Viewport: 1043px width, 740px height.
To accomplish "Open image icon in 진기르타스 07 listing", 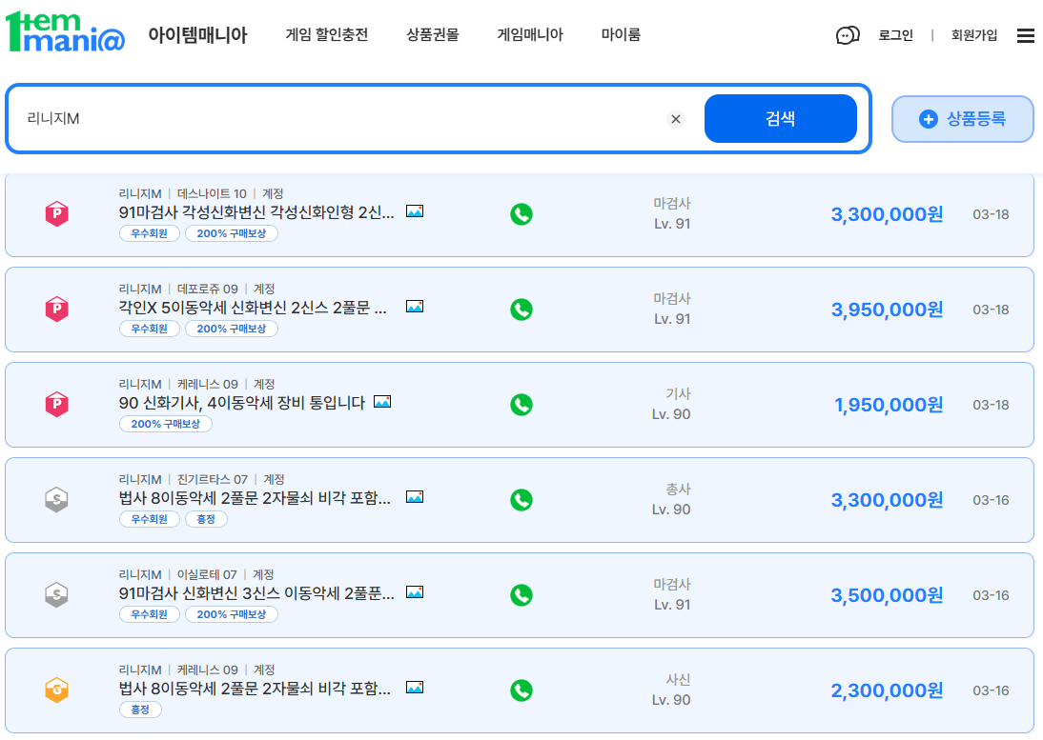I will point(415,497).
